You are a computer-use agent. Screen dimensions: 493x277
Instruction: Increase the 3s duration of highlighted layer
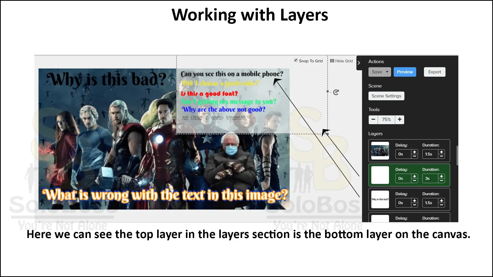point(441,176)
